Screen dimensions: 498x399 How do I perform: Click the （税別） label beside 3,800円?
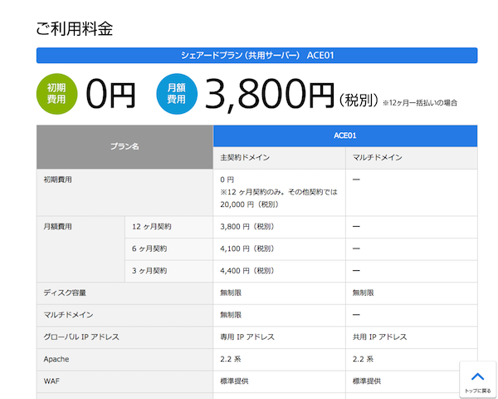tap(359, 101)
